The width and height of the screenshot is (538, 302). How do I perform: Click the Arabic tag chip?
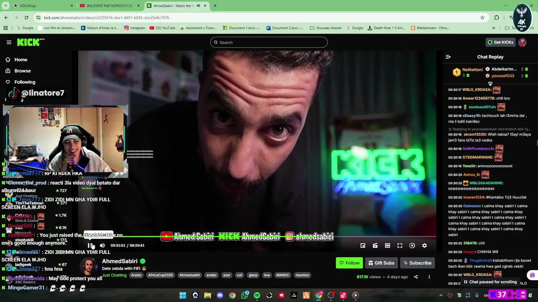tap(136, 275)
